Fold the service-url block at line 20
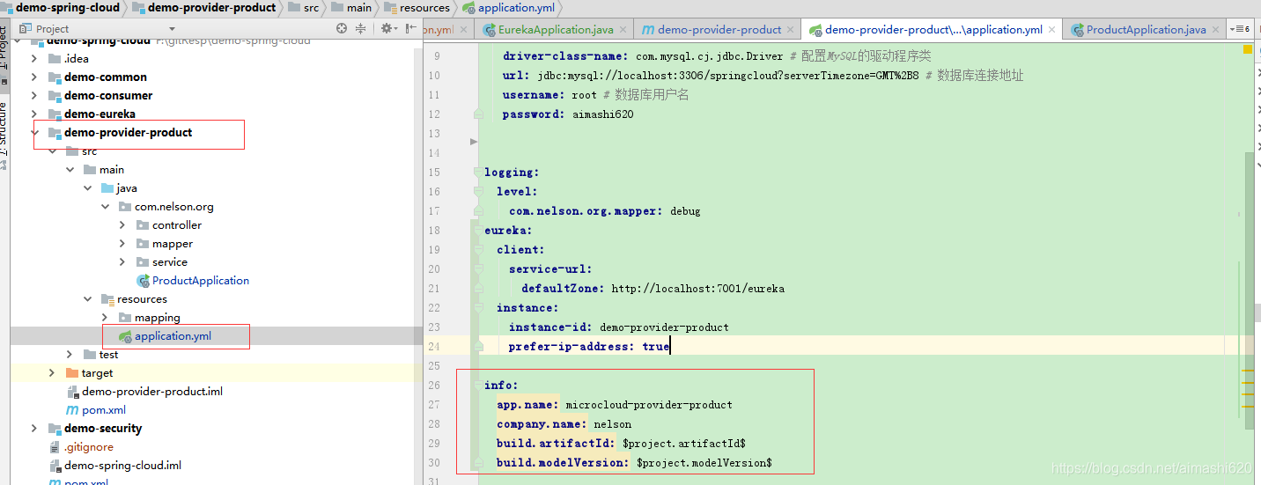This screenshot has width=1261, height=485. (478, 269)
